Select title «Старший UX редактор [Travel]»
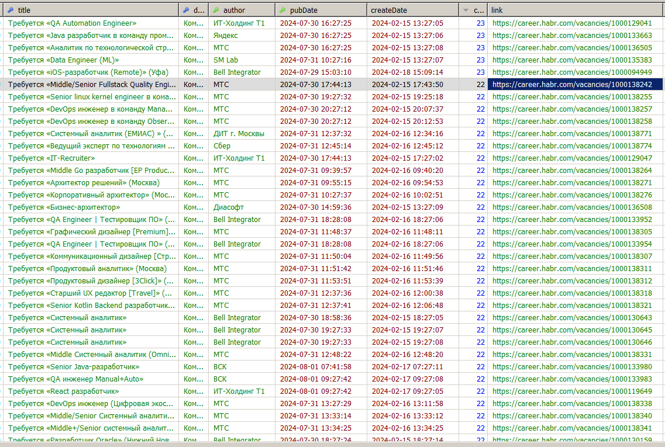Screen dimensions: 665x447 [90, 294]
